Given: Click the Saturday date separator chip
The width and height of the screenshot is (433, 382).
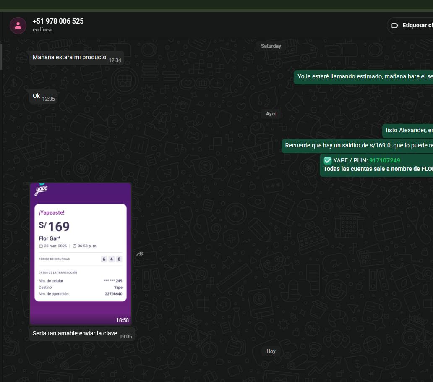Looking at the screenshot, I should pyautogui.click(x=271, y=46).
